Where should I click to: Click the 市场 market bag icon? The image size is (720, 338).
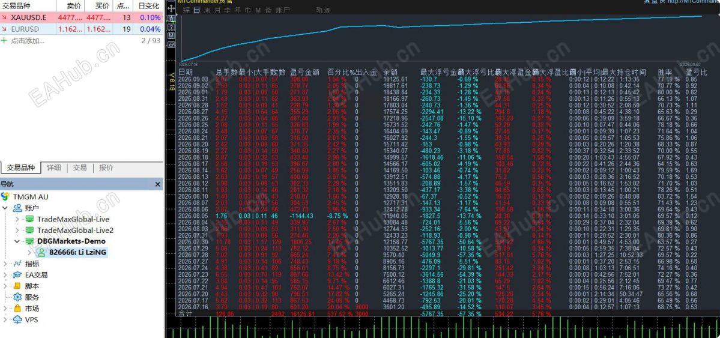click(17, 308)
